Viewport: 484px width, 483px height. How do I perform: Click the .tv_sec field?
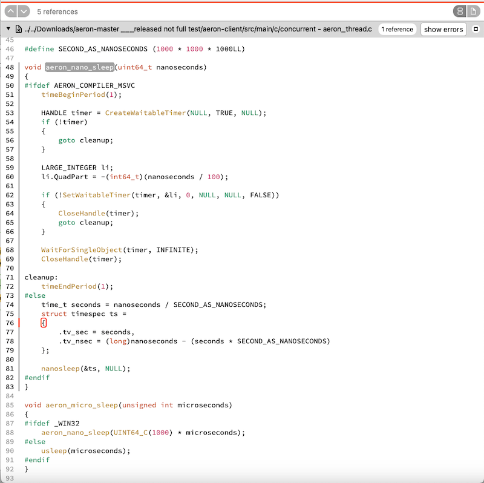pyautogui.click(x=73, y=332)
